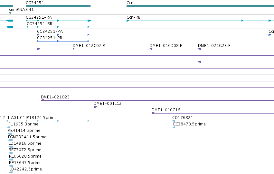Click the DME1-021G23.F label
This screenshot has width=274, height=174.
(214, 46)
